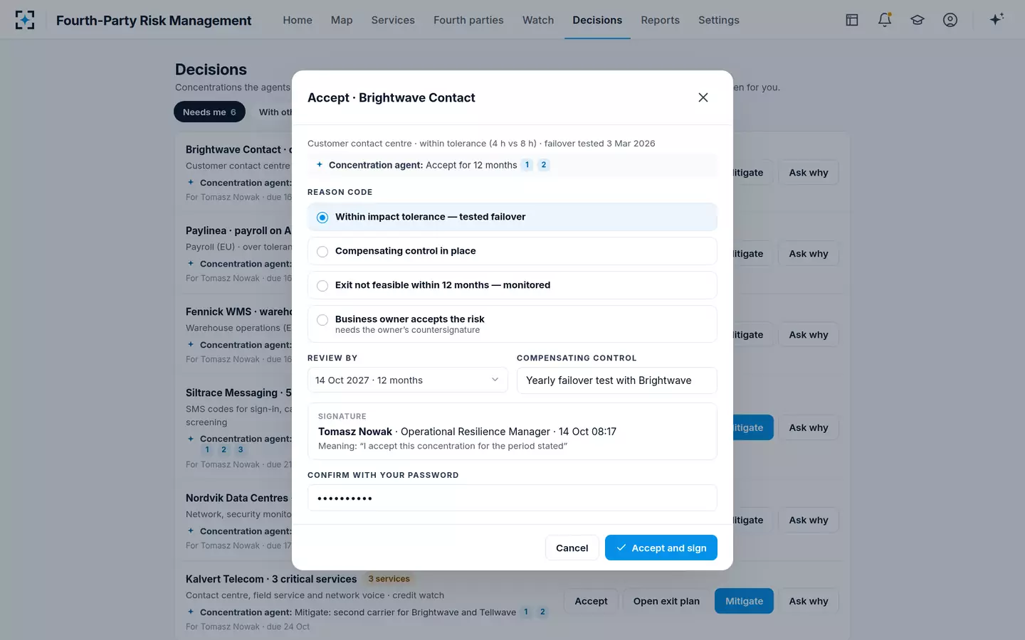Viewport: 1025px width, 640px height.
Task: Click Ask why for Paylinea payroll
Action: 809,254
